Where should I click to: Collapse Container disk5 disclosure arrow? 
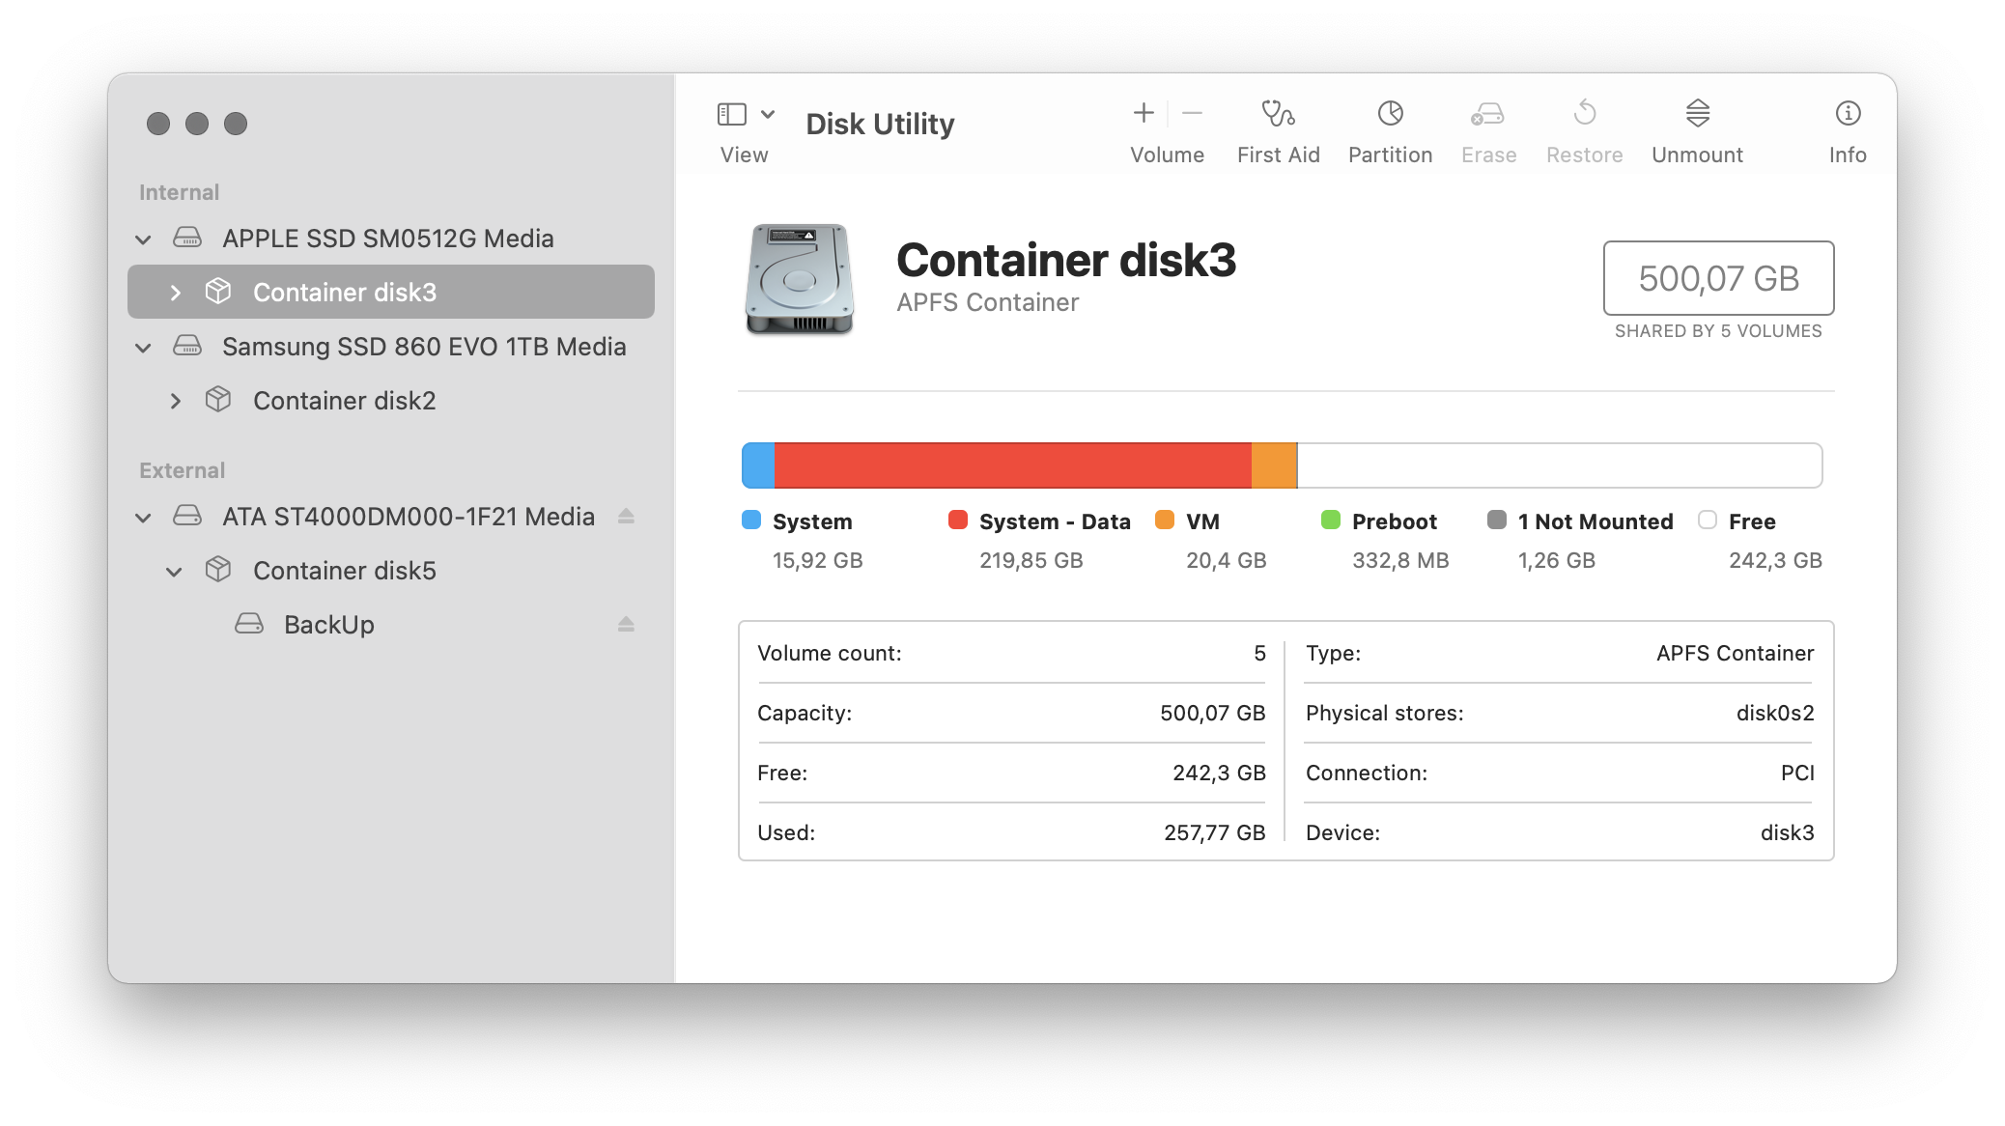click(174, 572)
